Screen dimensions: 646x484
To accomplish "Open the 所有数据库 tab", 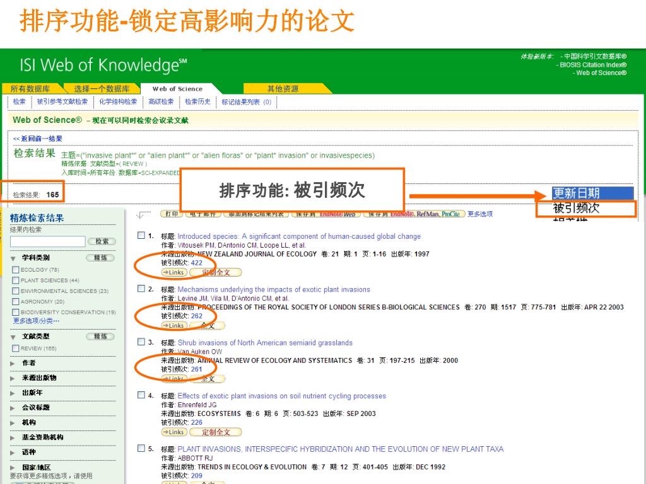I will [30, 88].
